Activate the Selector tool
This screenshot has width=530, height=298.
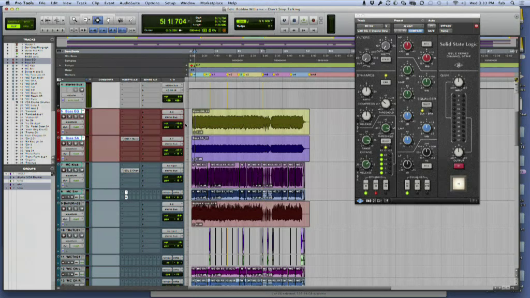[x=97, y=20]
